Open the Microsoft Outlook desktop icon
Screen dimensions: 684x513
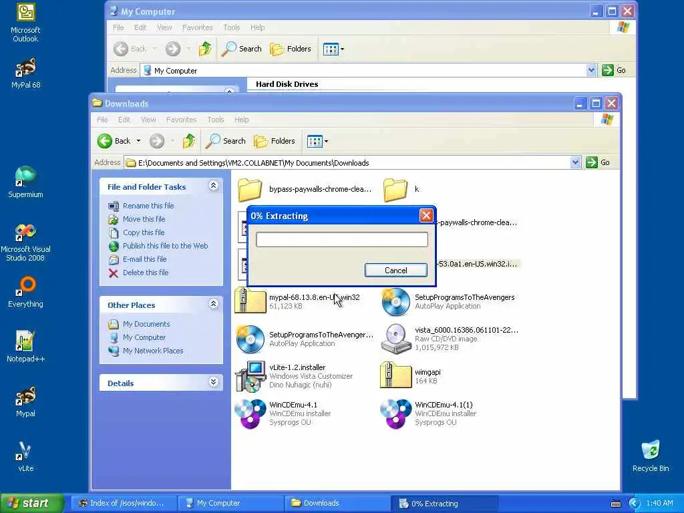tap(25, 23)
